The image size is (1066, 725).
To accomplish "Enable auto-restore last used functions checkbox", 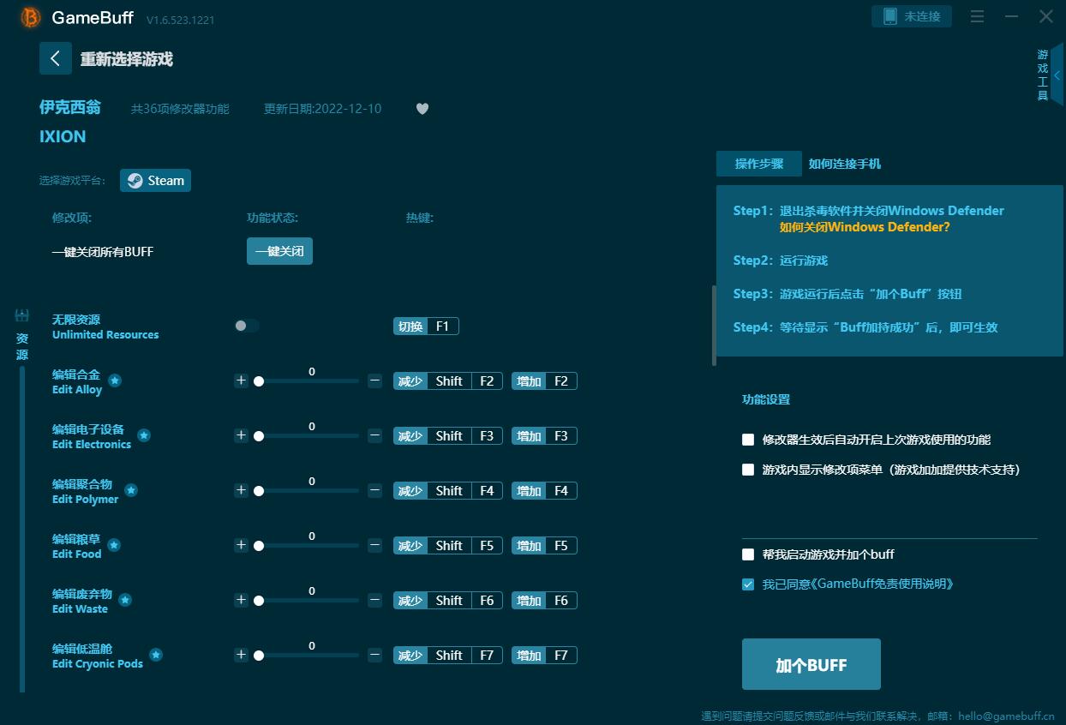I will (x=748, y=440).
